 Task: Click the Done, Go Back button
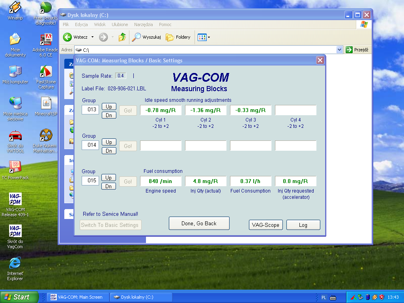click(x=199, y=223)
